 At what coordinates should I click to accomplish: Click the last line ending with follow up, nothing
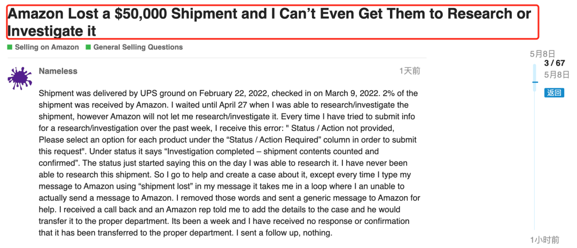[x=185, y=233]
